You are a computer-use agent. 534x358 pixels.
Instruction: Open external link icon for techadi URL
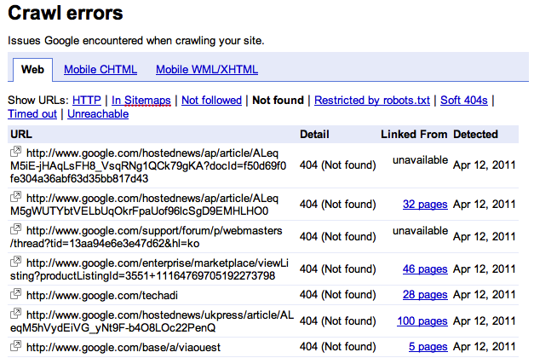coord(15,294)
